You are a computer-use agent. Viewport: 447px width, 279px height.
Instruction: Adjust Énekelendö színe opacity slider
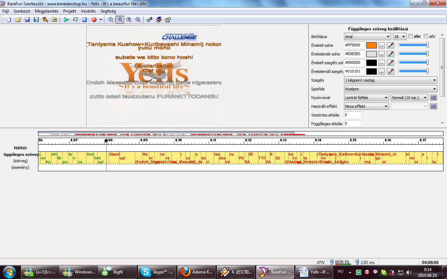(413, 54)
